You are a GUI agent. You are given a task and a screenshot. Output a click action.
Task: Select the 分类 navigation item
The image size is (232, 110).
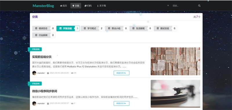tap(76, 6)
